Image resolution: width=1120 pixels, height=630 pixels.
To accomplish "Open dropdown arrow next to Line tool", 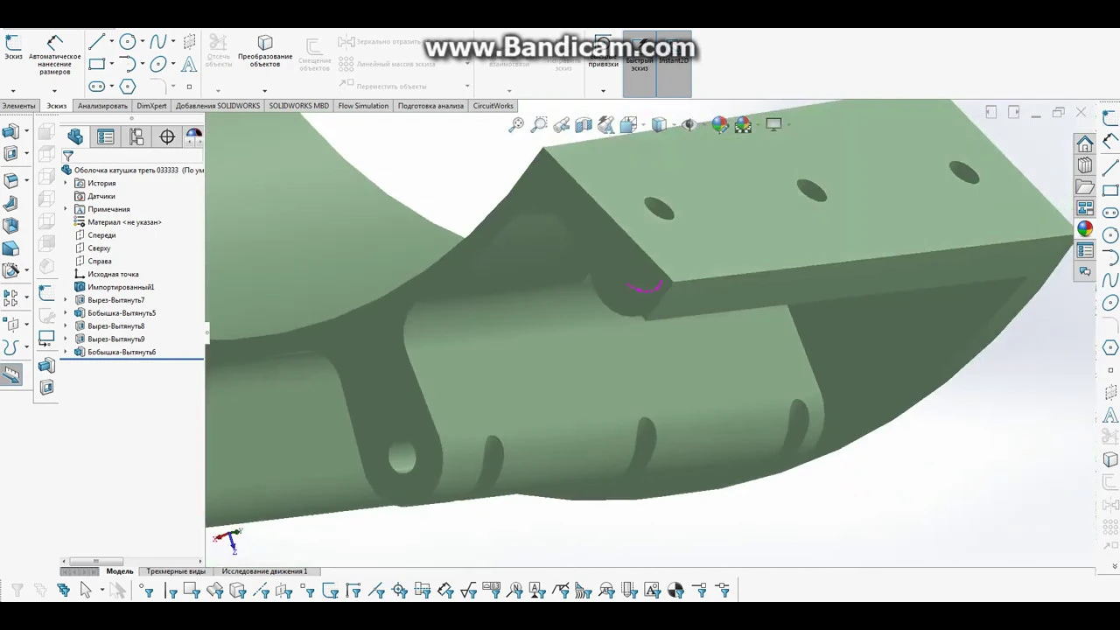I will pyautogui.click(x=111, y=42).
